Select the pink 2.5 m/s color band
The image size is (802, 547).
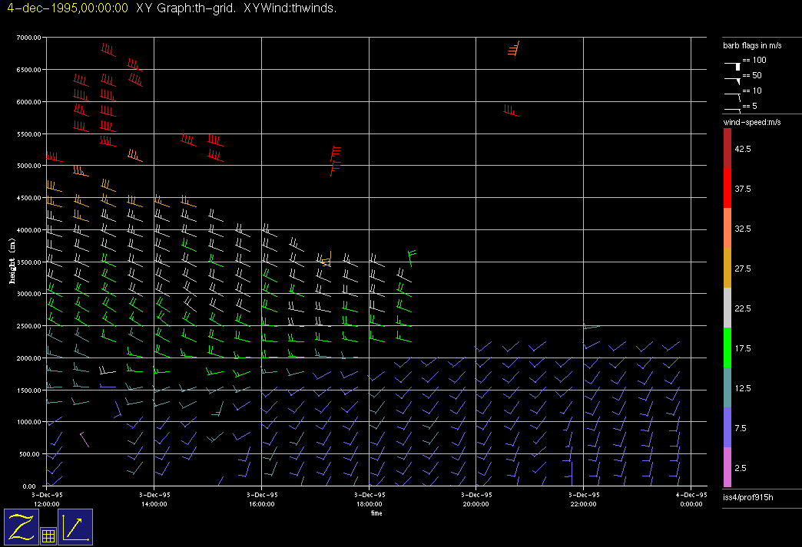727,467
